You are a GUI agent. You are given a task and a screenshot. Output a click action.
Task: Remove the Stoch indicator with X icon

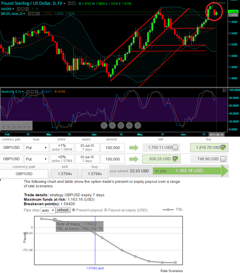(36, 91)
